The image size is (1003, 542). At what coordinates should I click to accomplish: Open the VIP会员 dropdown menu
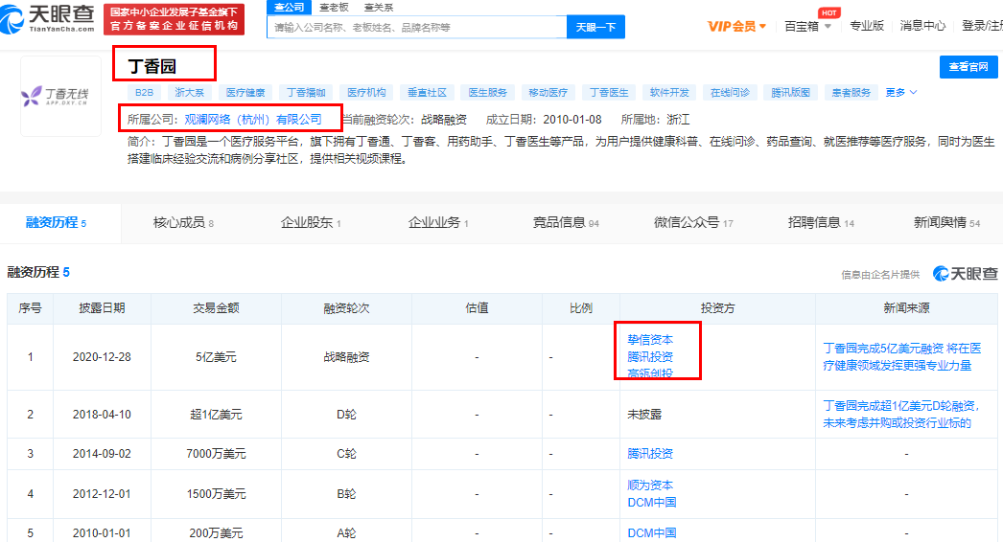point(736,26)
